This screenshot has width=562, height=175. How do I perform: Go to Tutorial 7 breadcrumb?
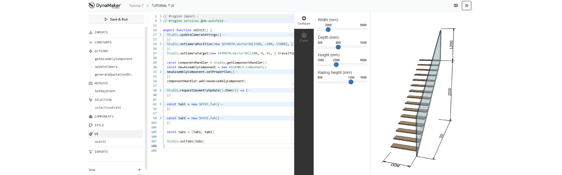[x=136, y=6]
